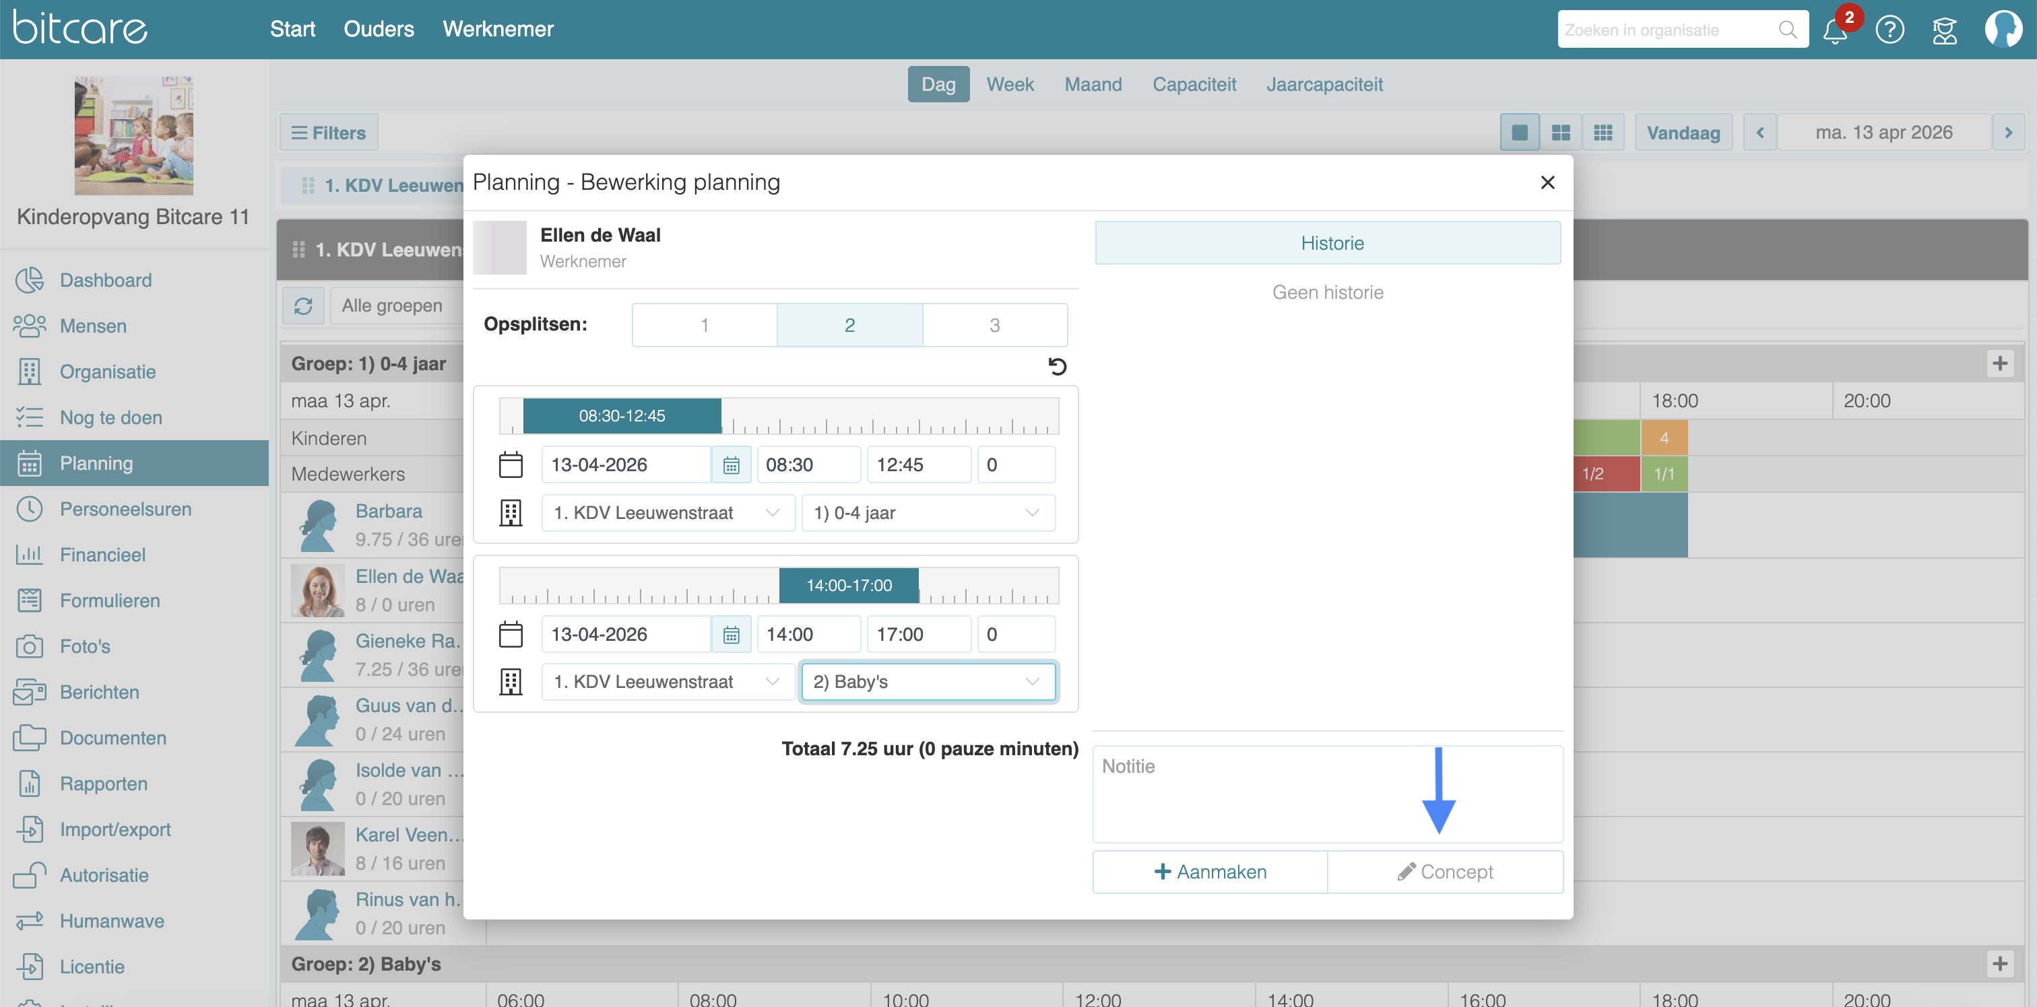
Task: Open calendar picker for first shift date
Action: point(731,464)
